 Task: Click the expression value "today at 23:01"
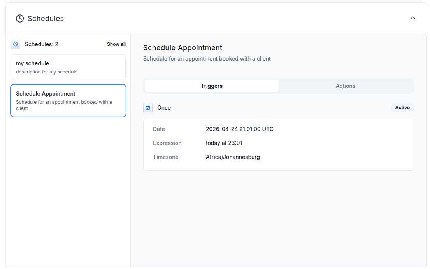point(224,143)
